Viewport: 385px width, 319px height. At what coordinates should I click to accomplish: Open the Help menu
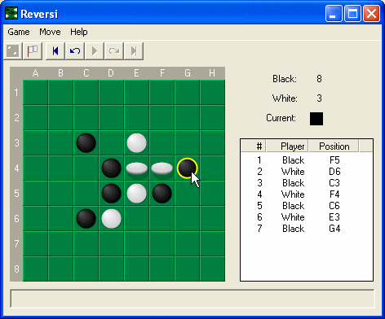(79, 32)
